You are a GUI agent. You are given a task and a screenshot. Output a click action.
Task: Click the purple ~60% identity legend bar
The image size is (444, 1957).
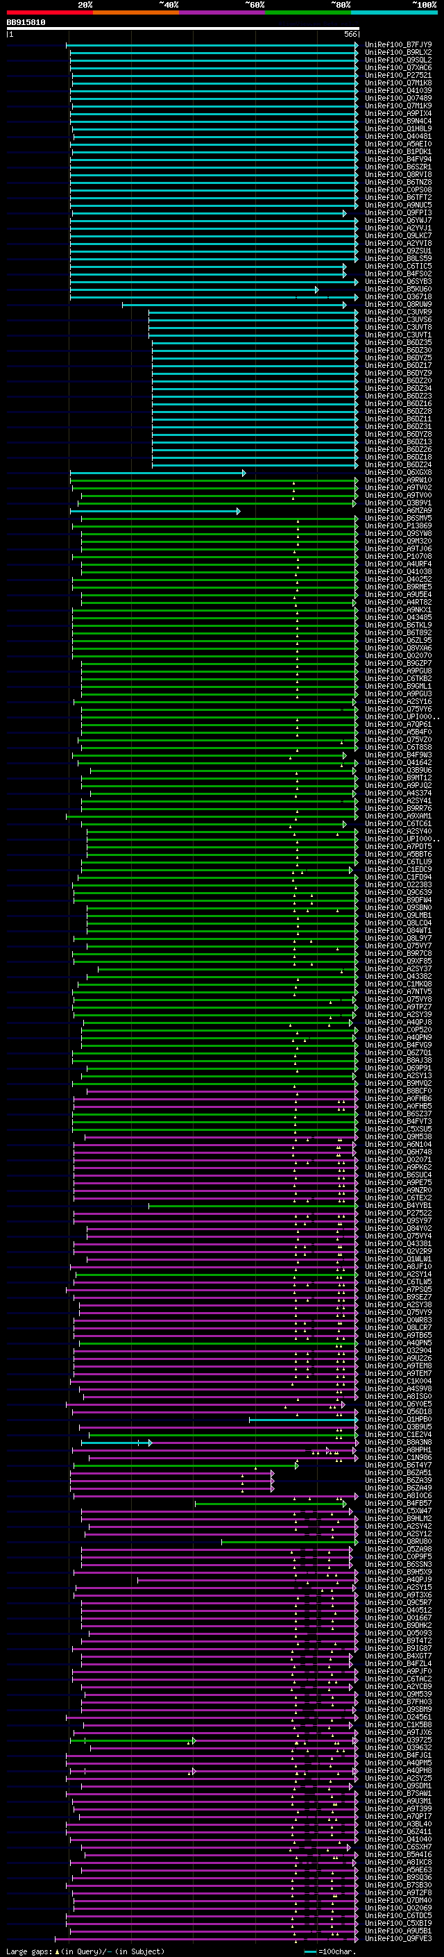223,12
